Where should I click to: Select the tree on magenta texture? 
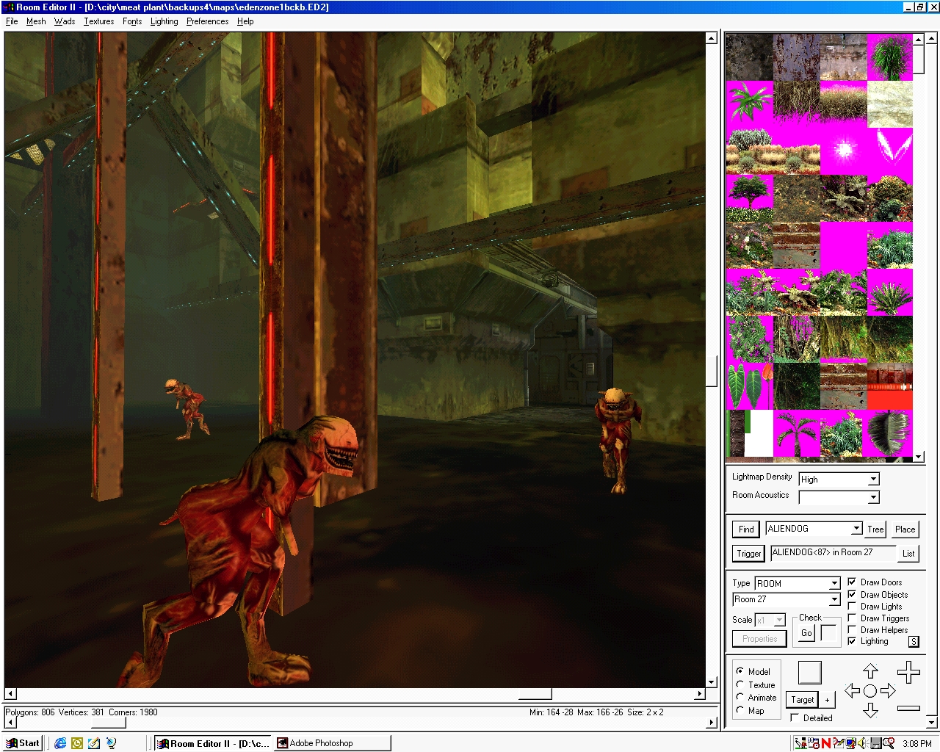pyautogui.click(x=750, y=198)
